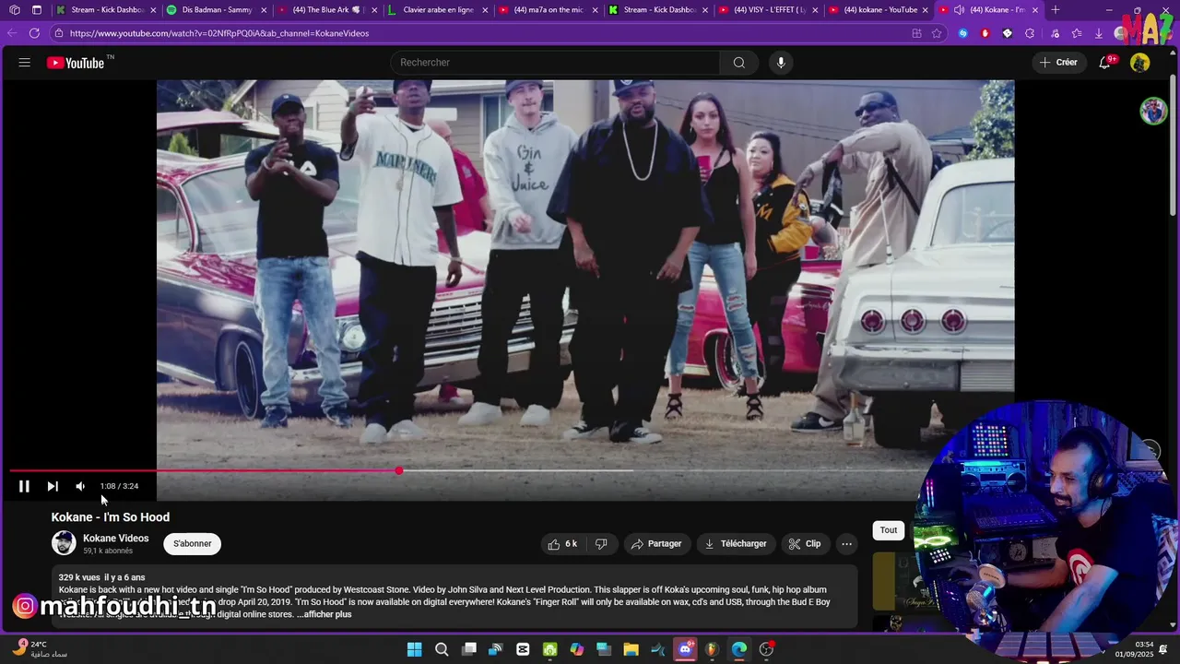The image size is (1180, 664).
Task: Open Discord from the taskbar
Action: [685, 649]
